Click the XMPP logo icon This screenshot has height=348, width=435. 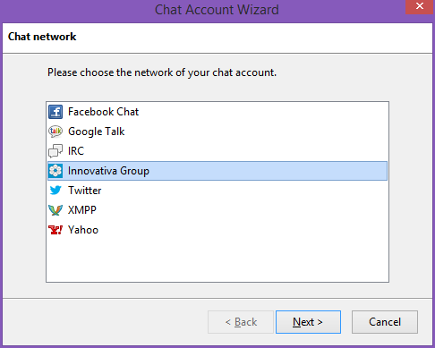[x=55, y=210]
